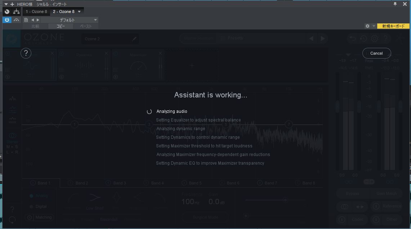Expand the dropdown arrow beside the gear icon
The width and height of the screenshot is (411, 229).
coord(374,26)
